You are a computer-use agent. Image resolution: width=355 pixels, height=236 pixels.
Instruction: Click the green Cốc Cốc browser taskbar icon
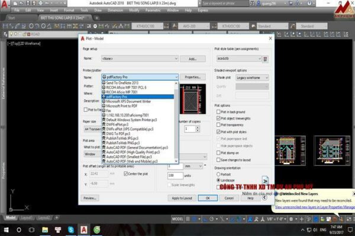point(97,230)
